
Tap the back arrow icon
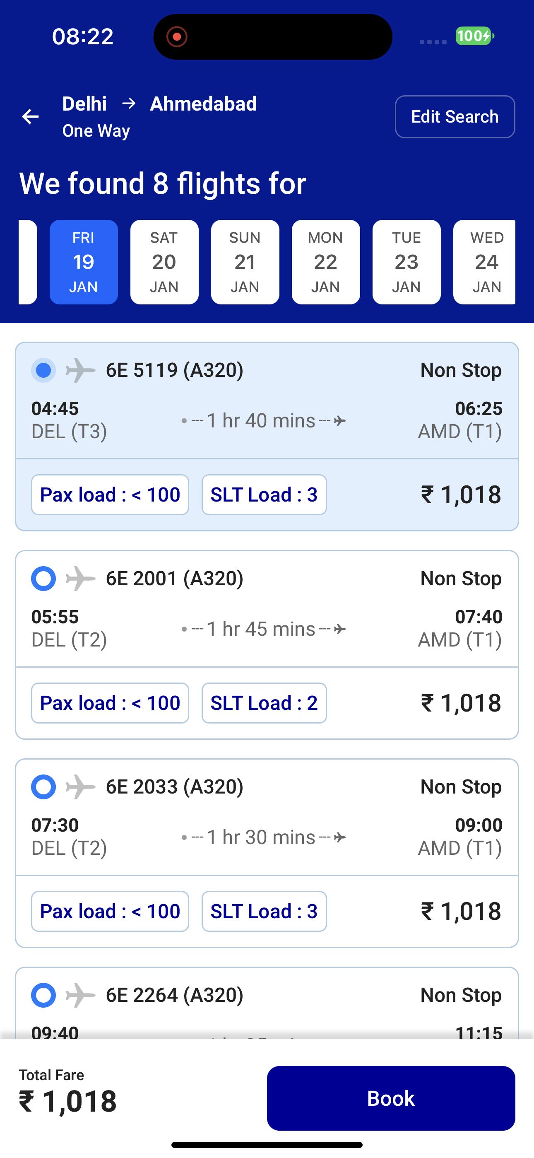(x=31, y=117)
